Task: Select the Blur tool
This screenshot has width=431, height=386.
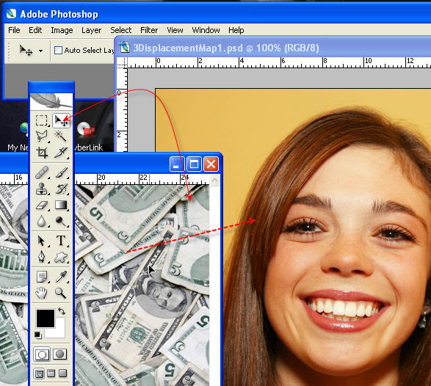Action: 42,221
